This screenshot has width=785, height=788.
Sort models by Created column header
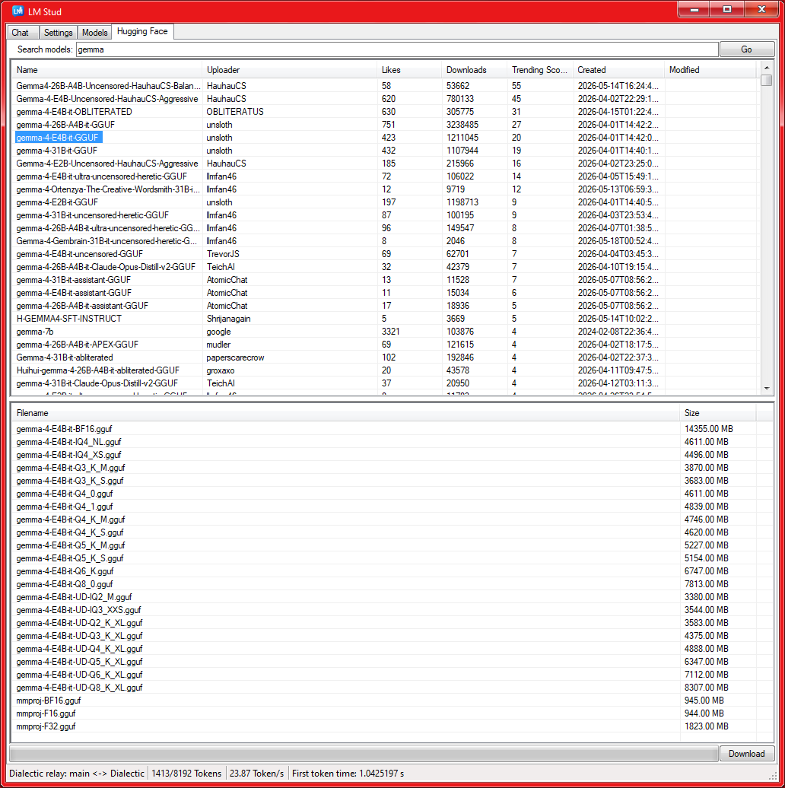click(618, 70)
